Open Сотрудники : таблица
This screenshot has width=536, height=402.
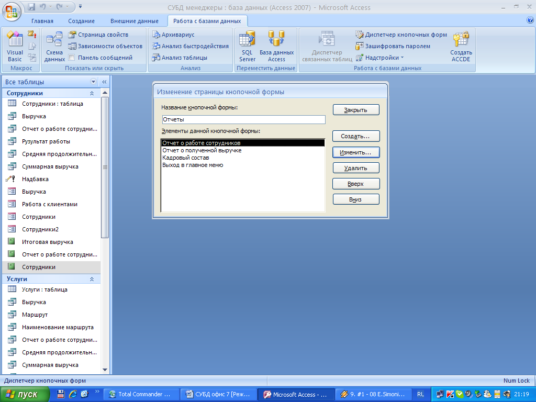click(x=51, y=104)
